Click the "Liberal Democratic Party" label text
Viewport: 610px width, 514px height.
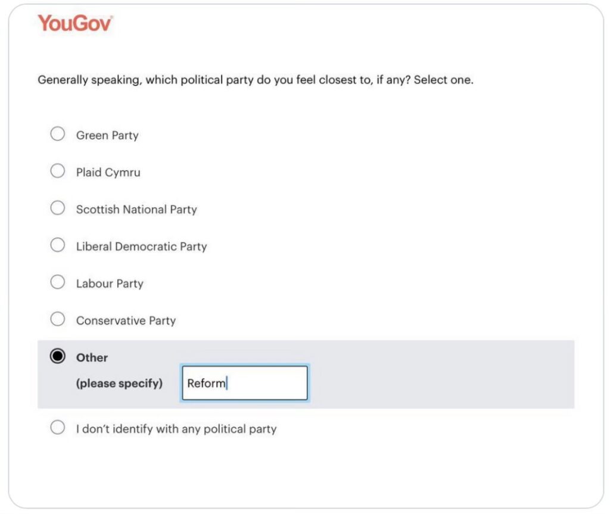[x=141, y=247]
